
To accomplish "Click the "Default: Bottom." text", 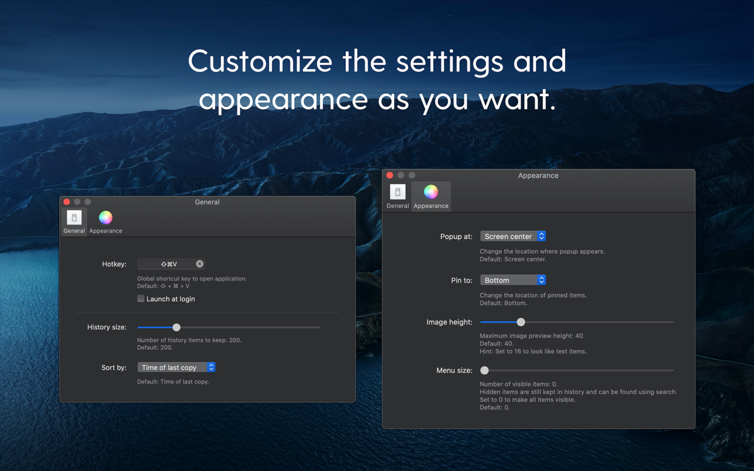I will point(504,303).
